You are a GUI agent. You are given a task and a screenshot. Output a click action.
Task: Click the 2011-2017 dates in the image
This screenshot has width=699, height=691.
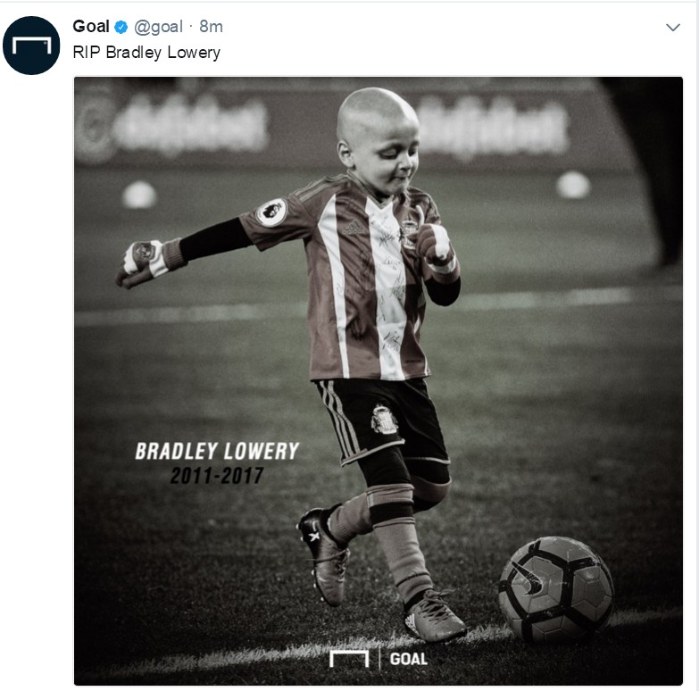[x=217, y=476]
